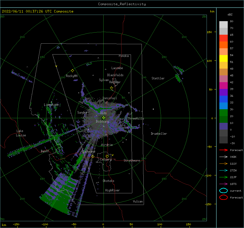The width and height of the screenshot is (244, 228).
Task: Click the red forecast ellipse in legend
Action: (x=223, y=197)
